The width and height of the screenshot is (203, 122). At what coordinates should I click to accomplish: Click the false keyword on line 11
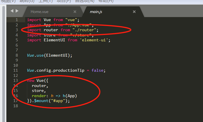pos(98,71)
